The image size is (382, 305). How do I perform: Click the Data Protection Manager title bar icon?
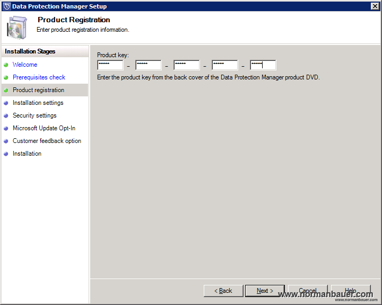7,6
